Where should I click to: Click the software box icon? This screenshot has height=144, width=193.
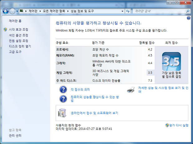62,113
